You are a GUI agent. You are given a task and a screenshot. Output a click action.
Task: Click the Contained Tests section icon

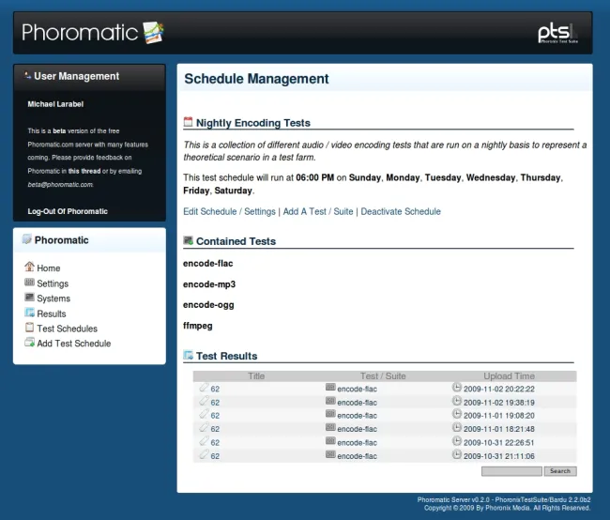click(x=188, y=240)
